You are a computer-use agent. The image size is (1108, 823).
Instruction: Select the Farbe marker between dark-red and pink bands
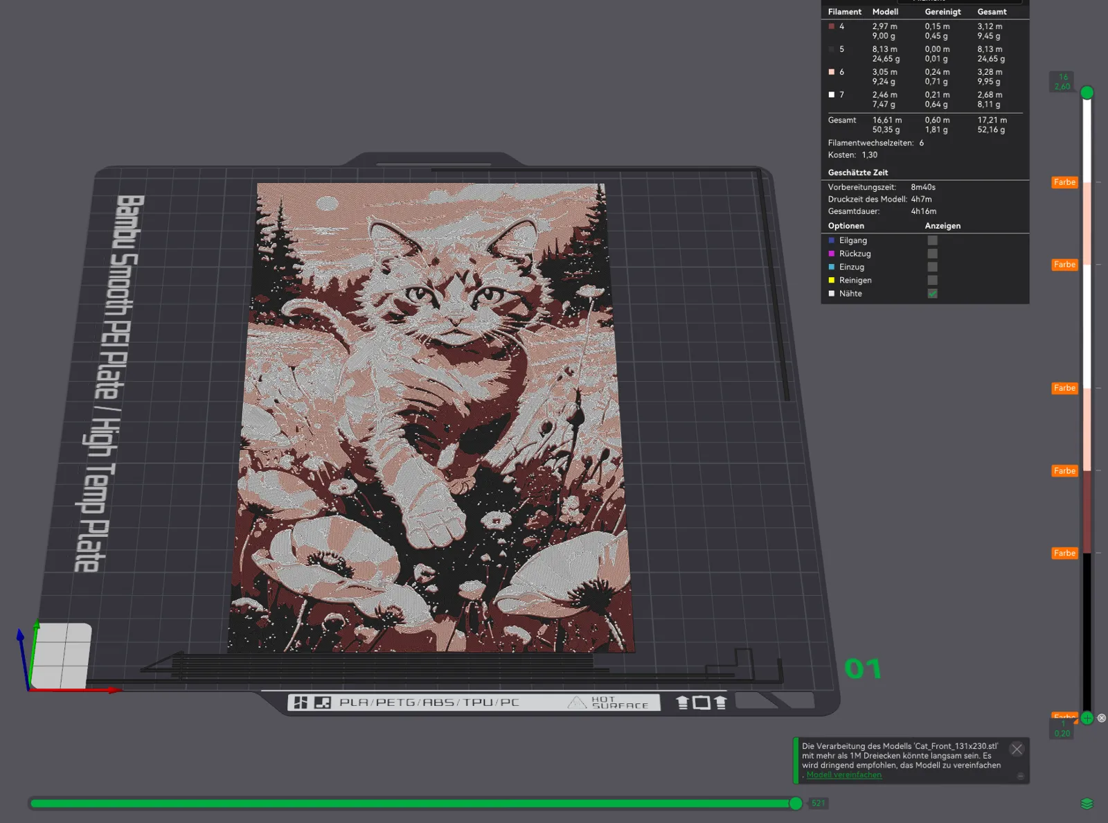[x=1064, y=470]
